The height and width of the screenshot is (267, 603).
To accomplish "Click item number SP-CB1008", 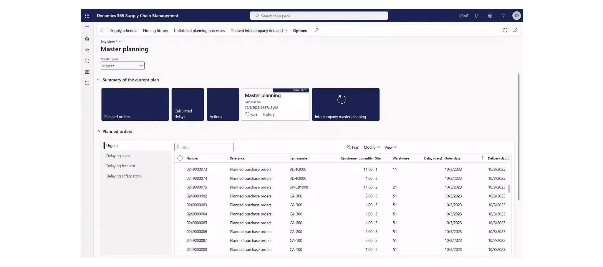I will 299,187.
